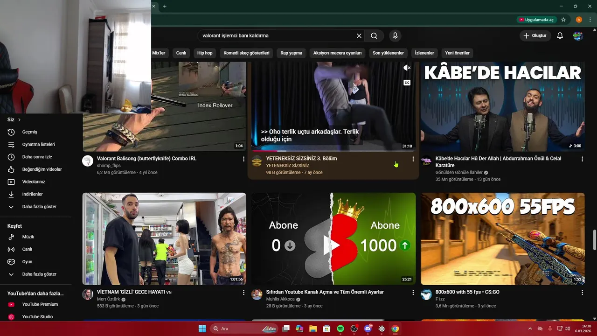
Task: Open the notifications bell
Action: [560, 36]
